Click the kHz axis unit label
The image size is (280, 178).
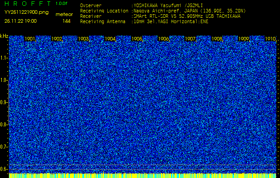point(4,36)
